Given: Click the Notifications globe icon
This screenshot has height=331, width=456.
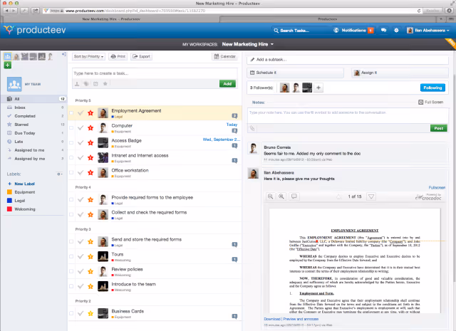Looking at the screenshot, I should coord(336,30).
